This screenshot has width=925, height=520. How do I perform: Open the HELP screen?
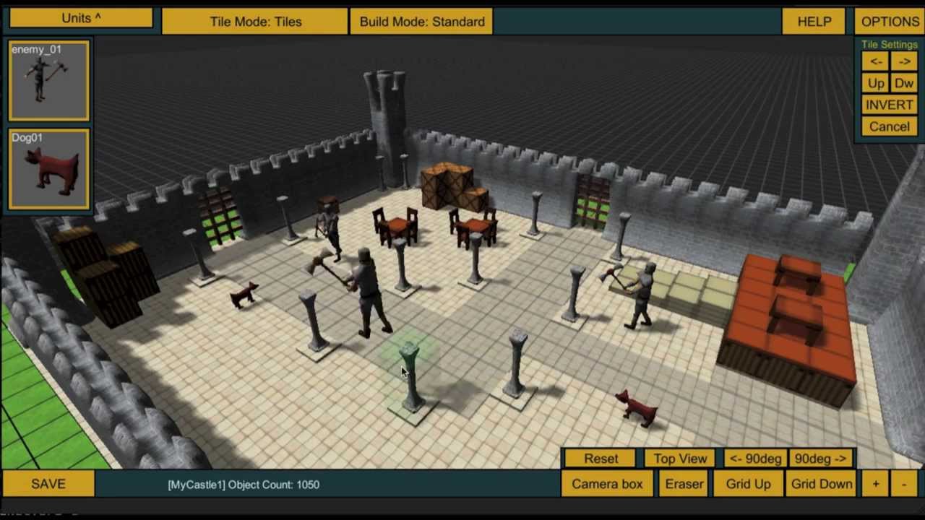(x=814, y=22)
